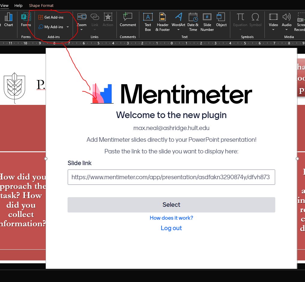Open the Help ribbon tab
Screen dimensions: 305x282
[18, 5]
